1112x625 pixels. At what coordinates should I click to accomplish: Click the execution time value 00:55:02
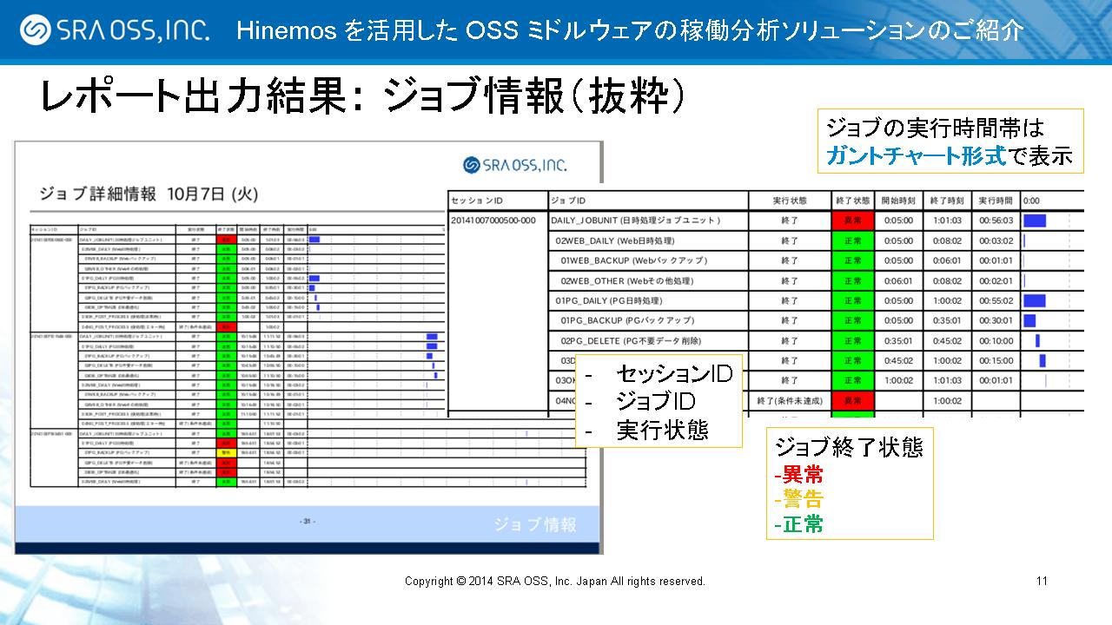[x=996, y=300]
